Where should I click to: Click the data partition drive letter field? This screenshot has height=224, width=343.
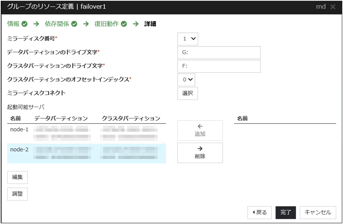click(x=219, y=53)
